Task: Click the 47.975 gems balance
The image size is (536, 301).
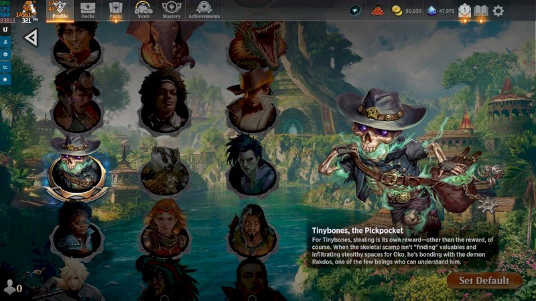Action: 446,11
